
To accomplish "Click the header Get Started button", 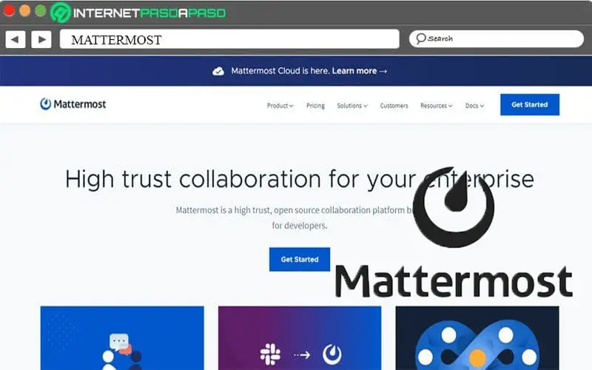I will coord(530,104).
